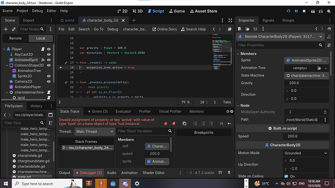Click the Inspector create new resource icon
Viewport: 335px width, 188px height.
coord(239,29)
